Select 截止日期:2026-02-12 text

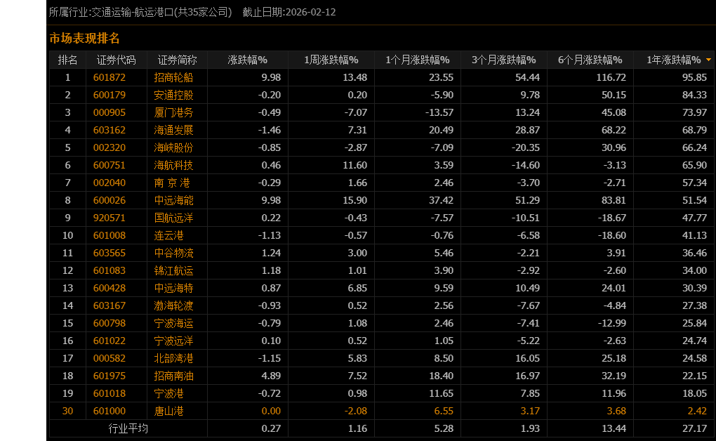[289, 13]
